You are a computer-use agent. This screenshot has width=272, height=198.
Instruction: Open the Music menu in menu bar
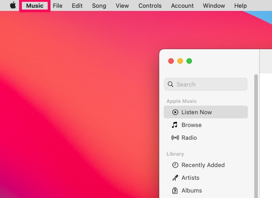35,6
